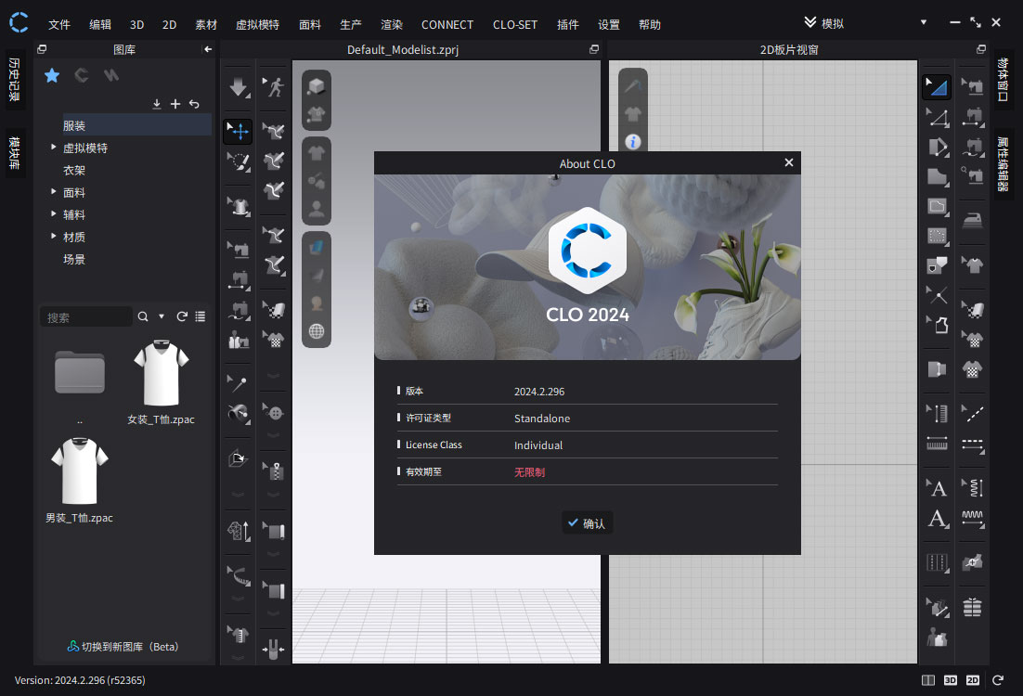Select the Select/Move tool in 3D toolbar
This screenshot has height=696, width=1023.
point(239,131)
